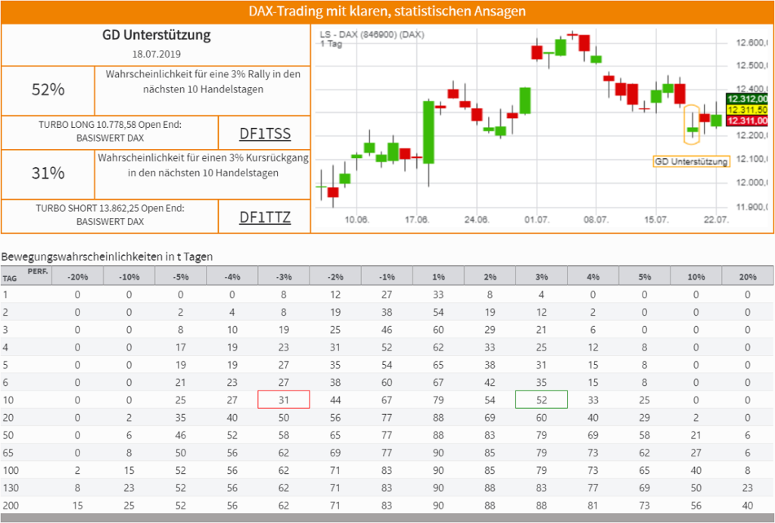
Task: Click the 20% column header
Action: click(x=747, y=277)
